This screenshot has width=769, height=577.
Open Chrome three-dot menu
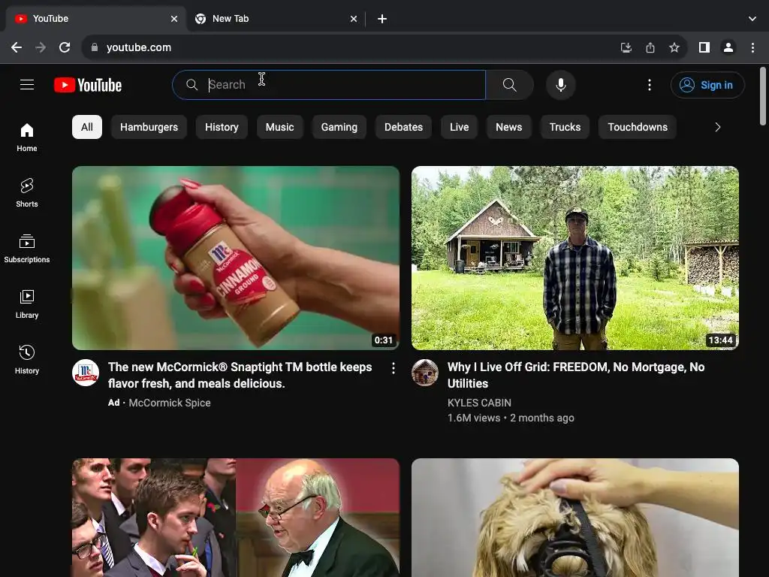752,47
